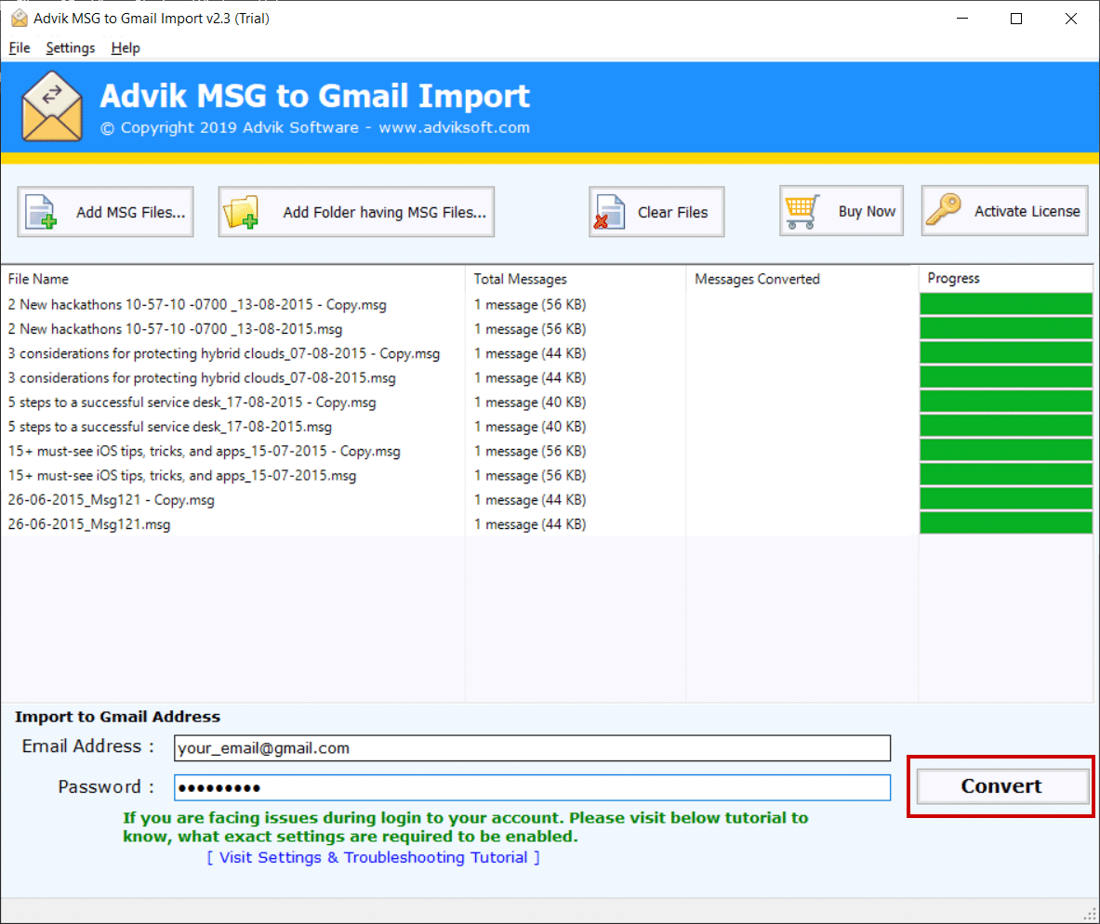Click the Add MSG Files... button label
The image size is (1100, 924).
pyautogui.click(x=130, y=212)
